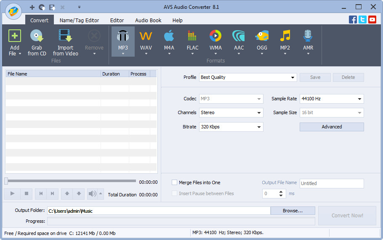
Task: Stop playback with the Stop button
Action: click(x=27, y=194)
